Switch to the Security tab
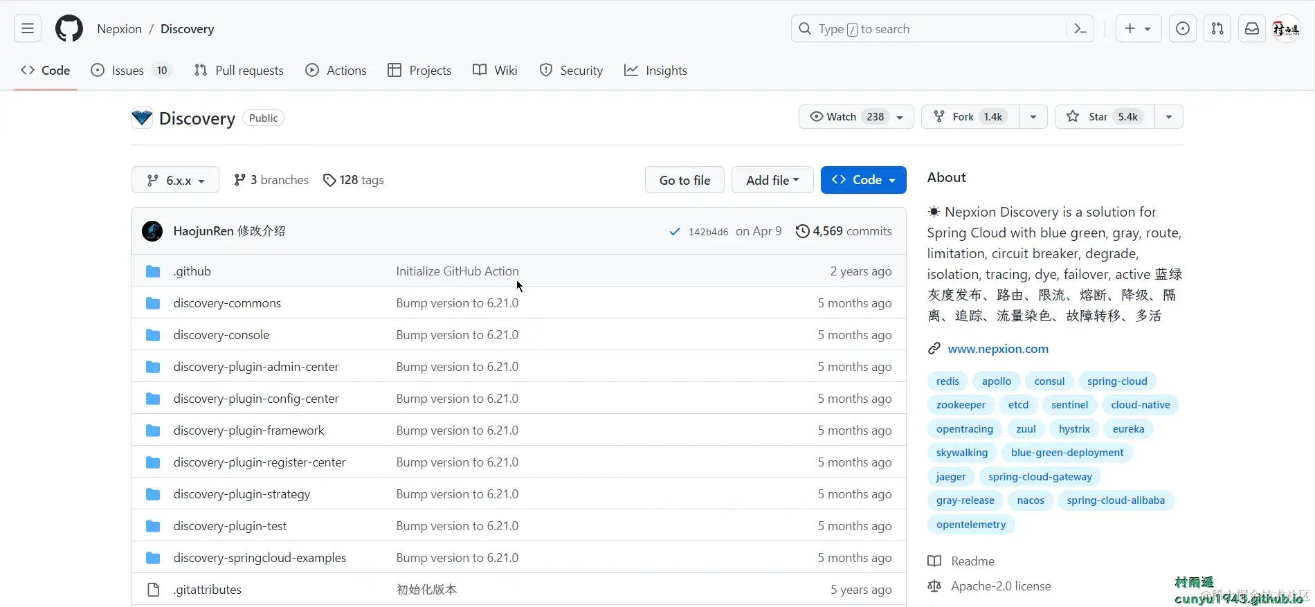The image size is (1315, 607). [571, 71]
